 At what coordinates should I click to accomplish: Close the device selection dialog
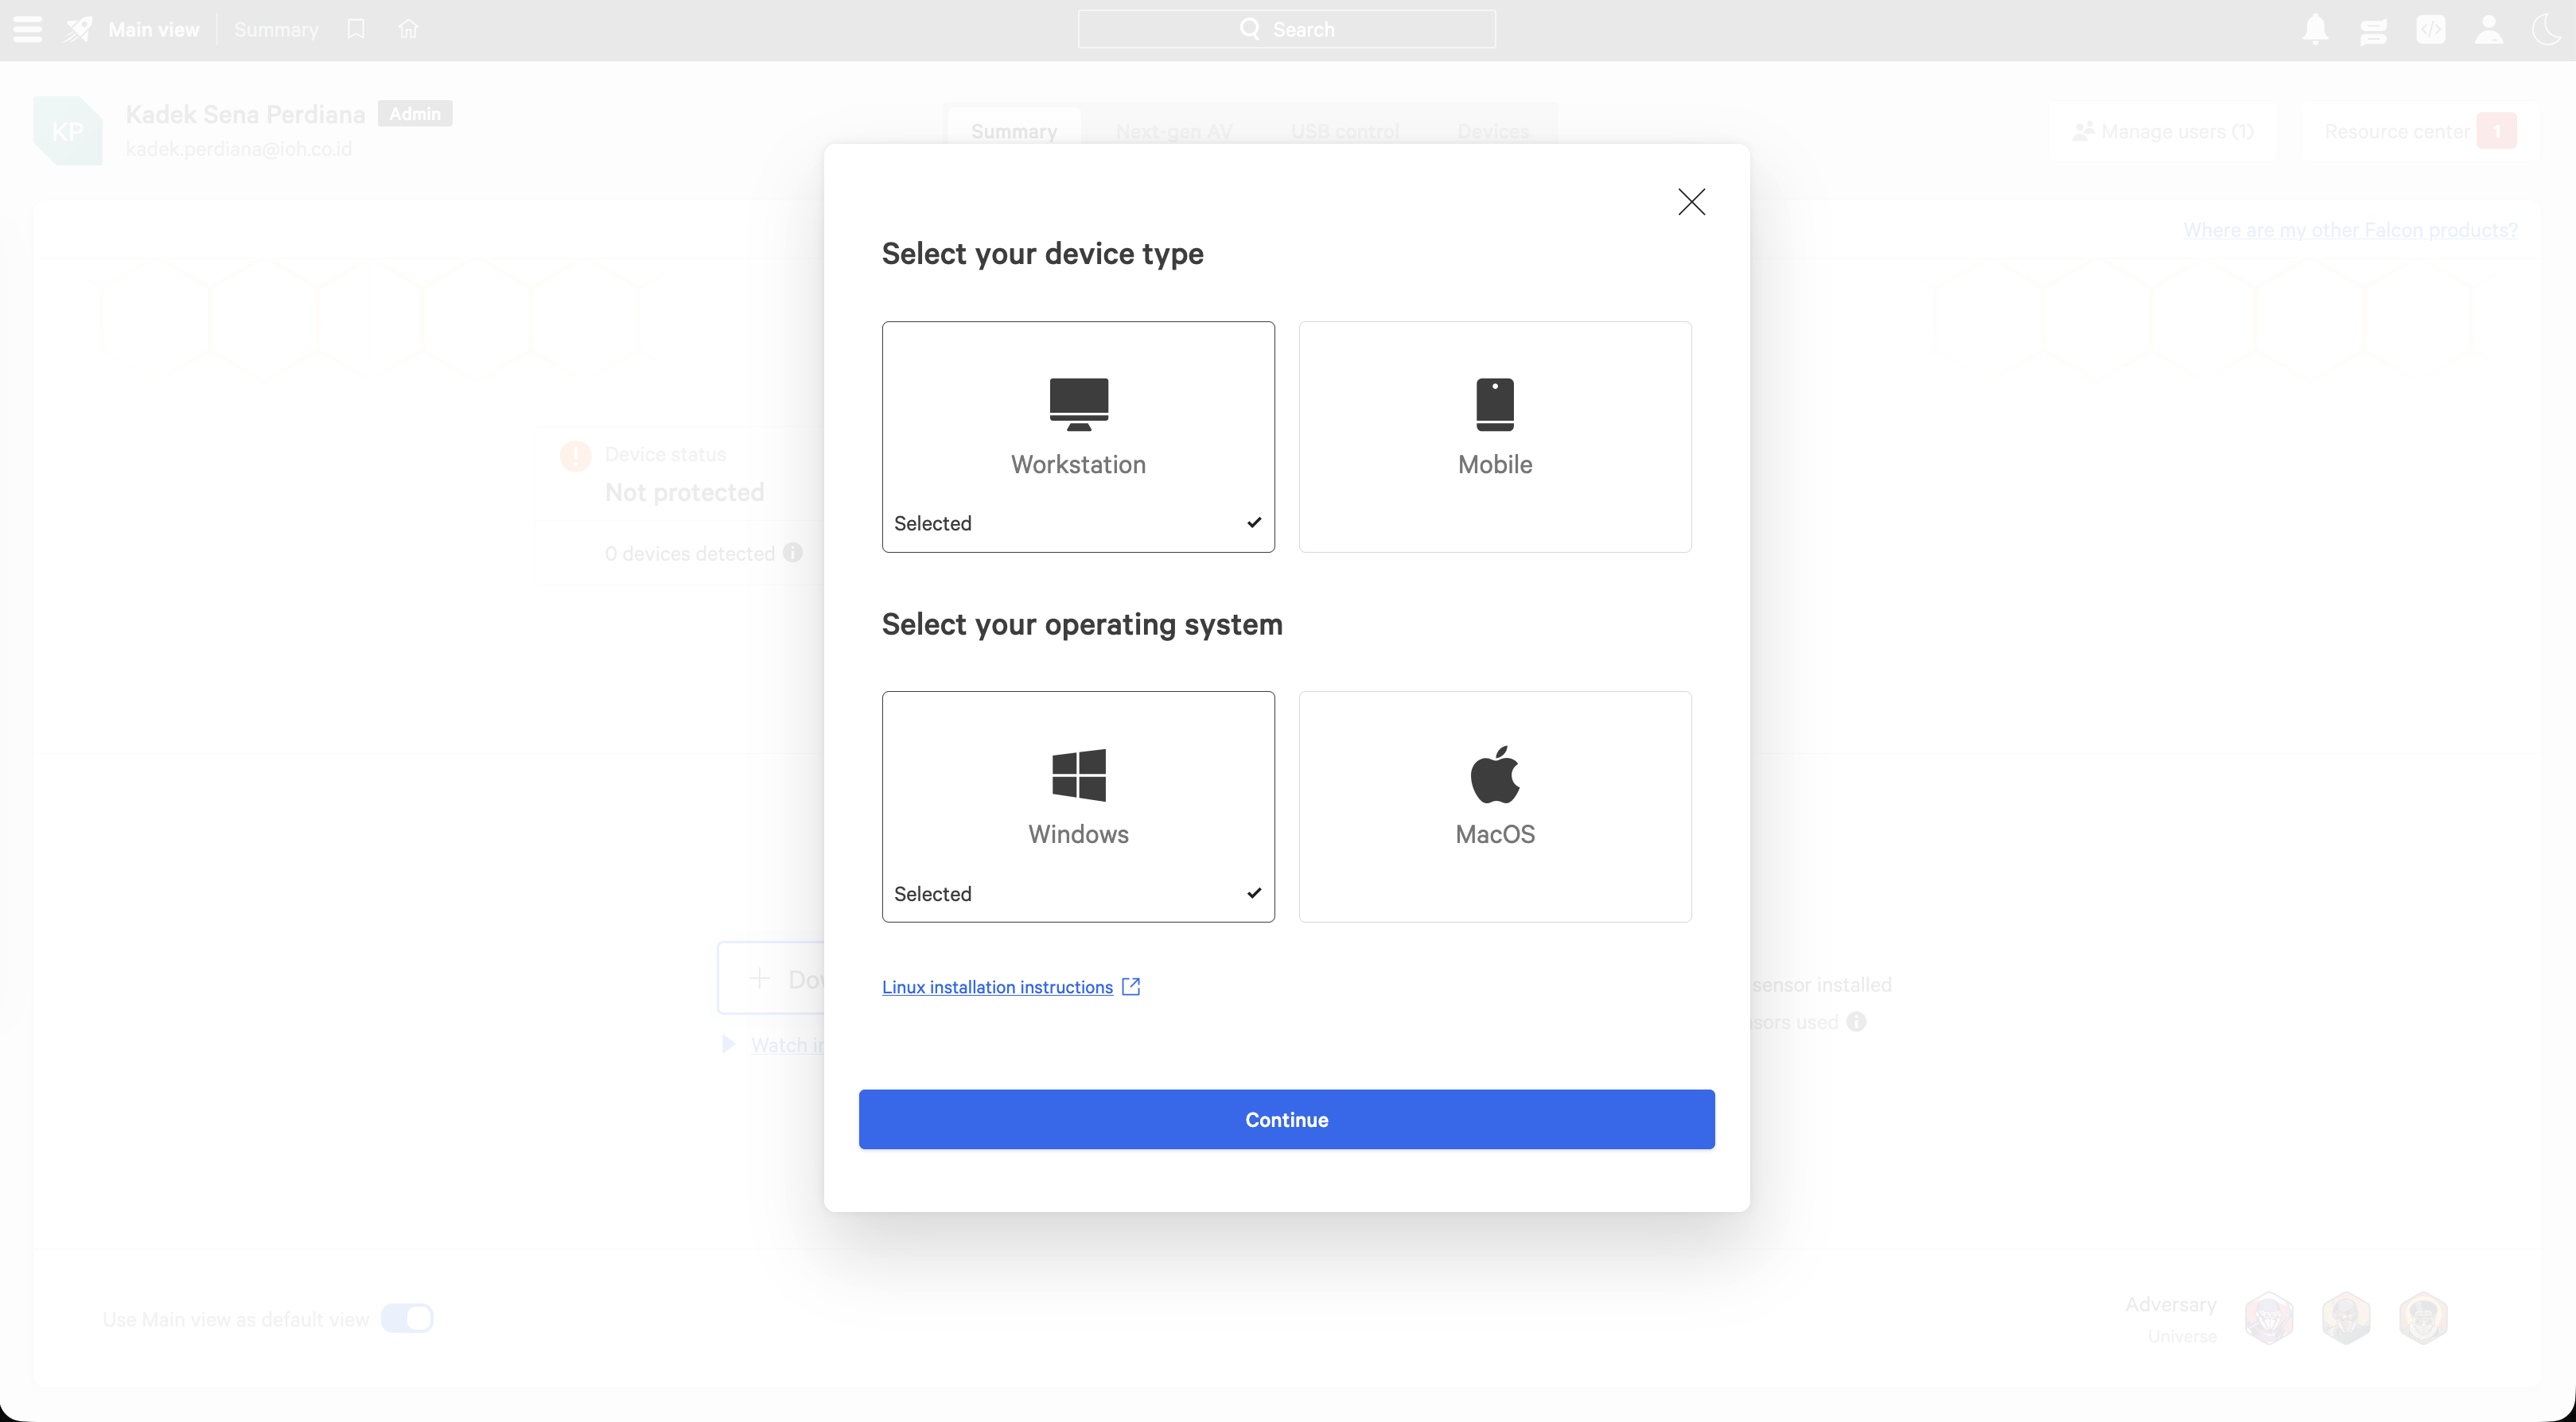pyautogui.click(x=1691, y=202)
